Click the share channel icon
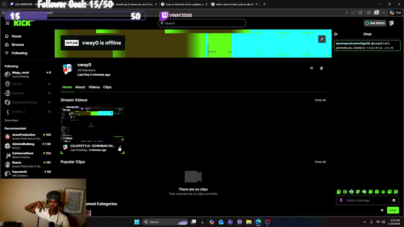404x227 pixels. click(x=311, y=68)
